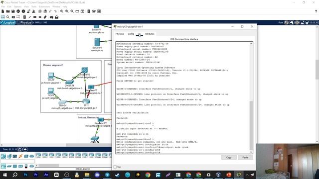Open the Edit menu
The height and width of the screenshot is (179, 319).
click(x=9, y=6)
